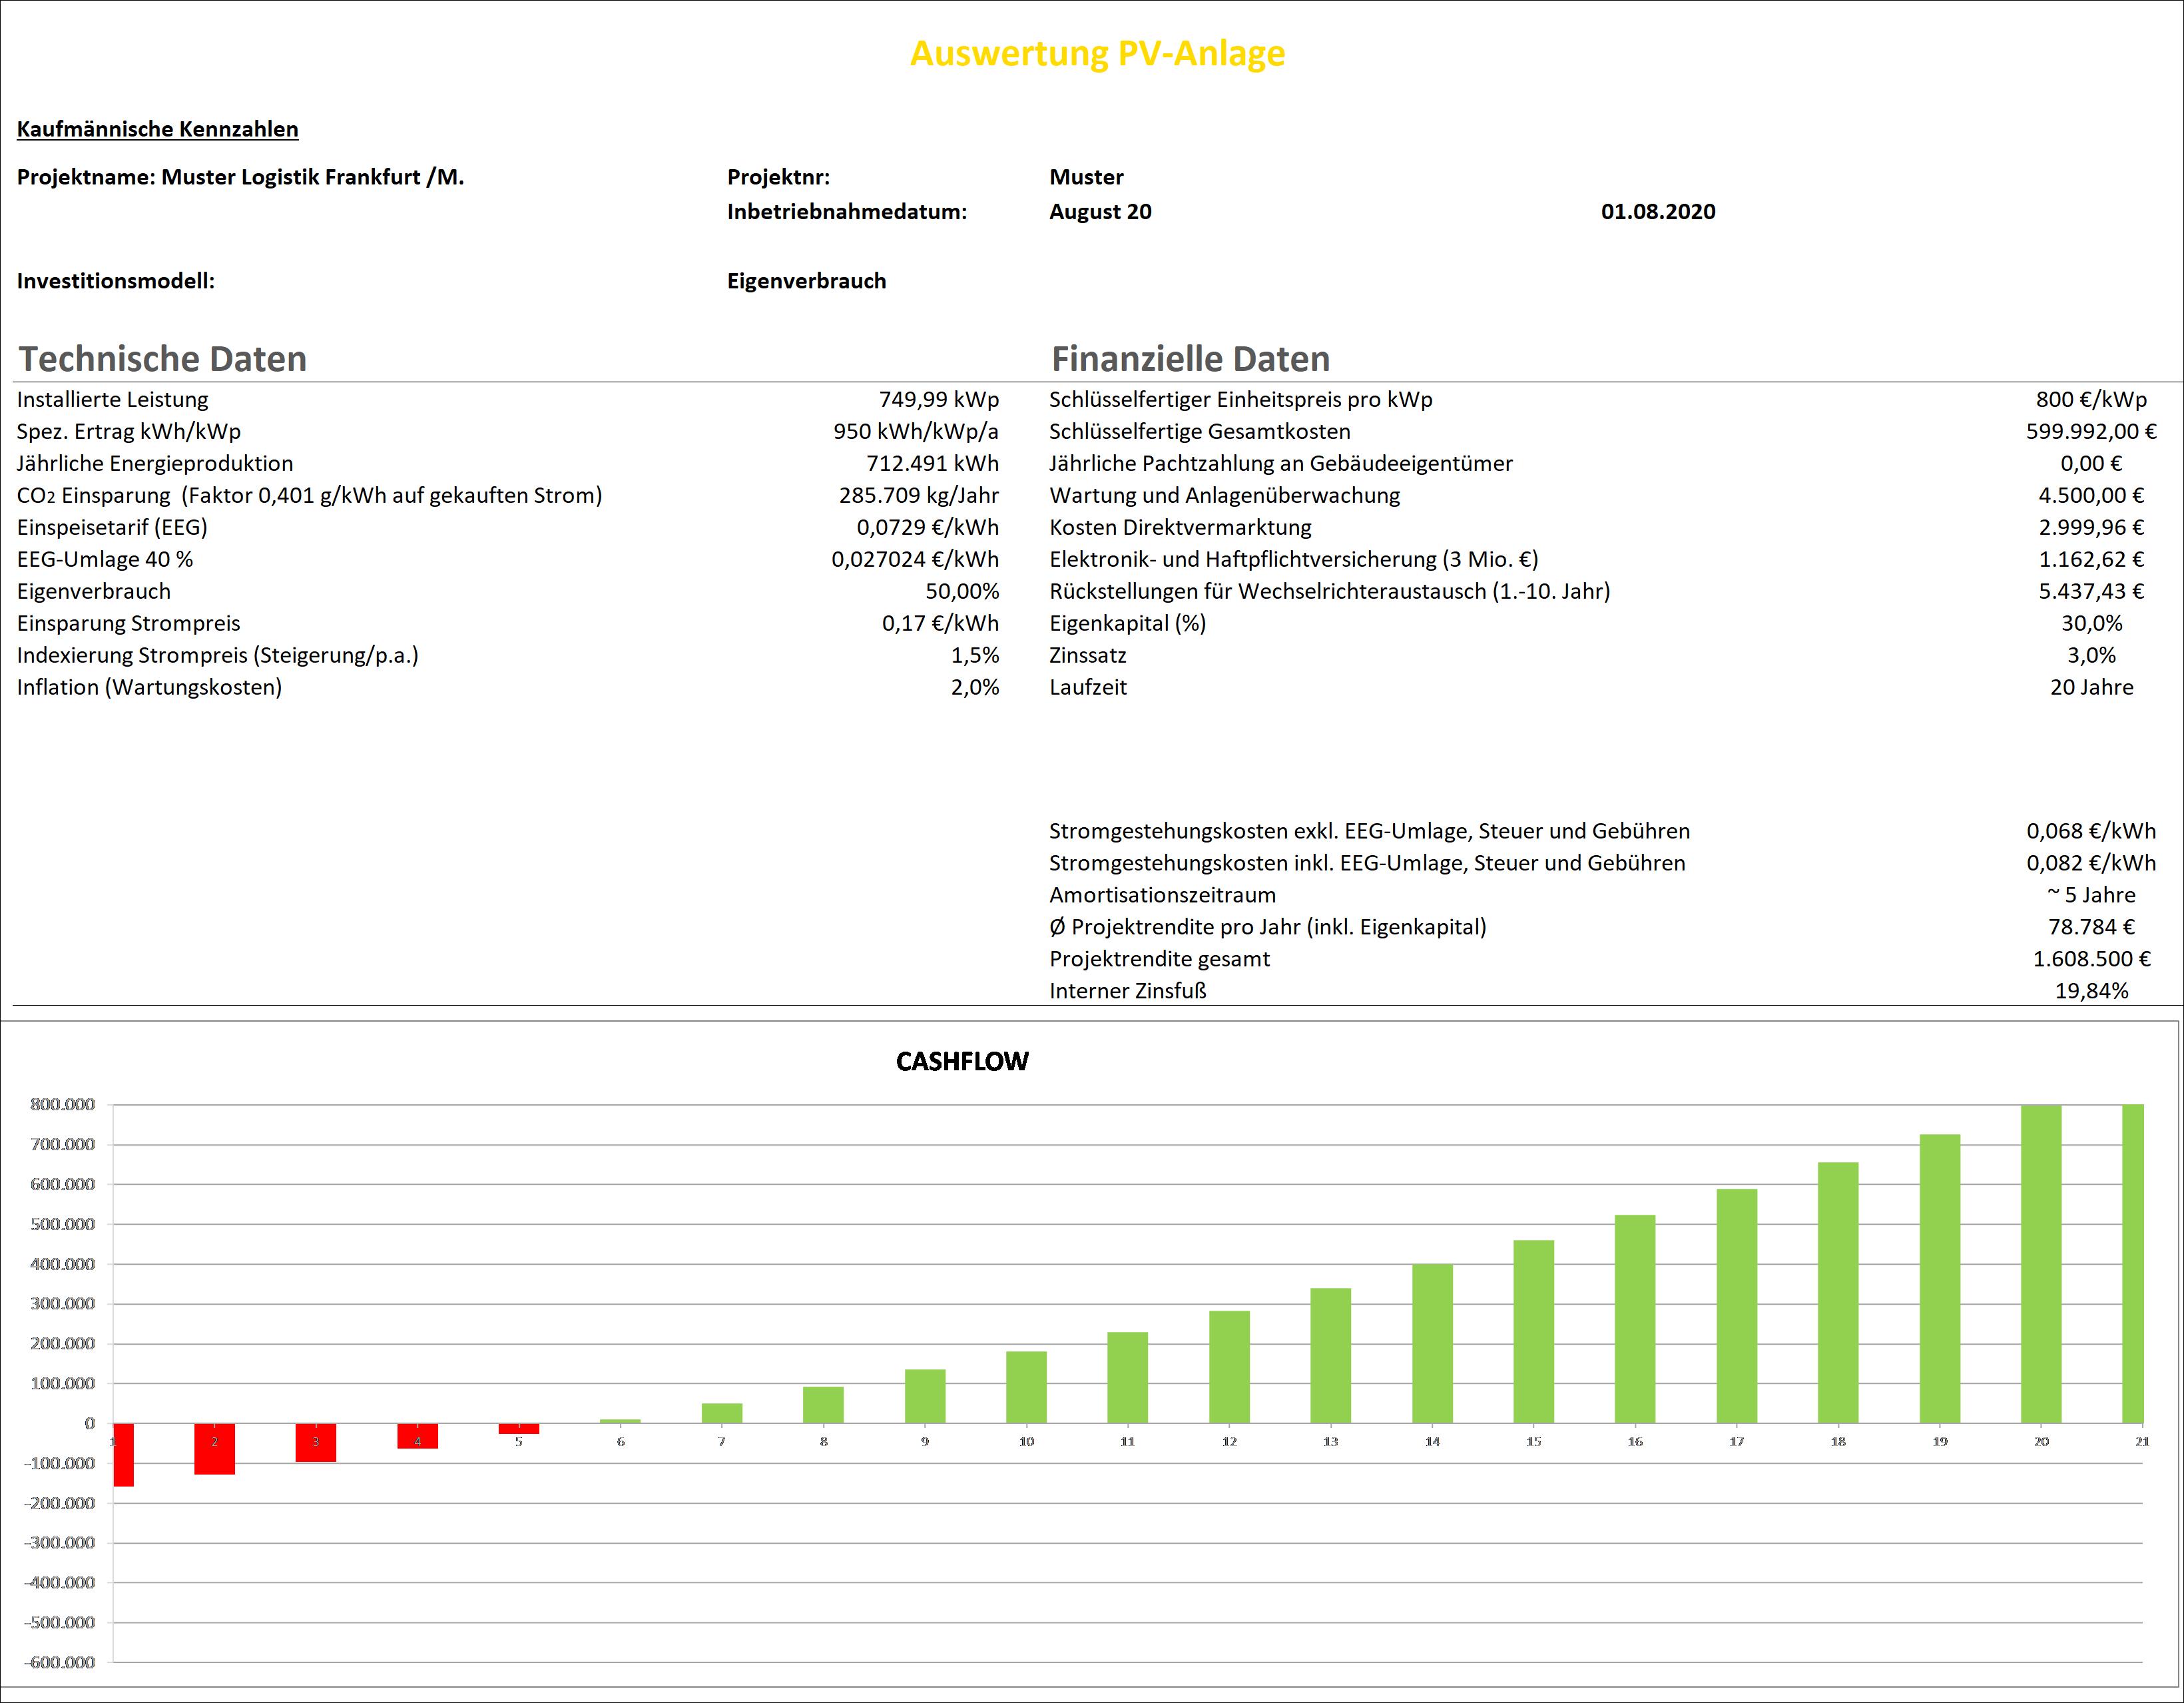Select 'Investitionsmodell:' label

tap(115, 281)
